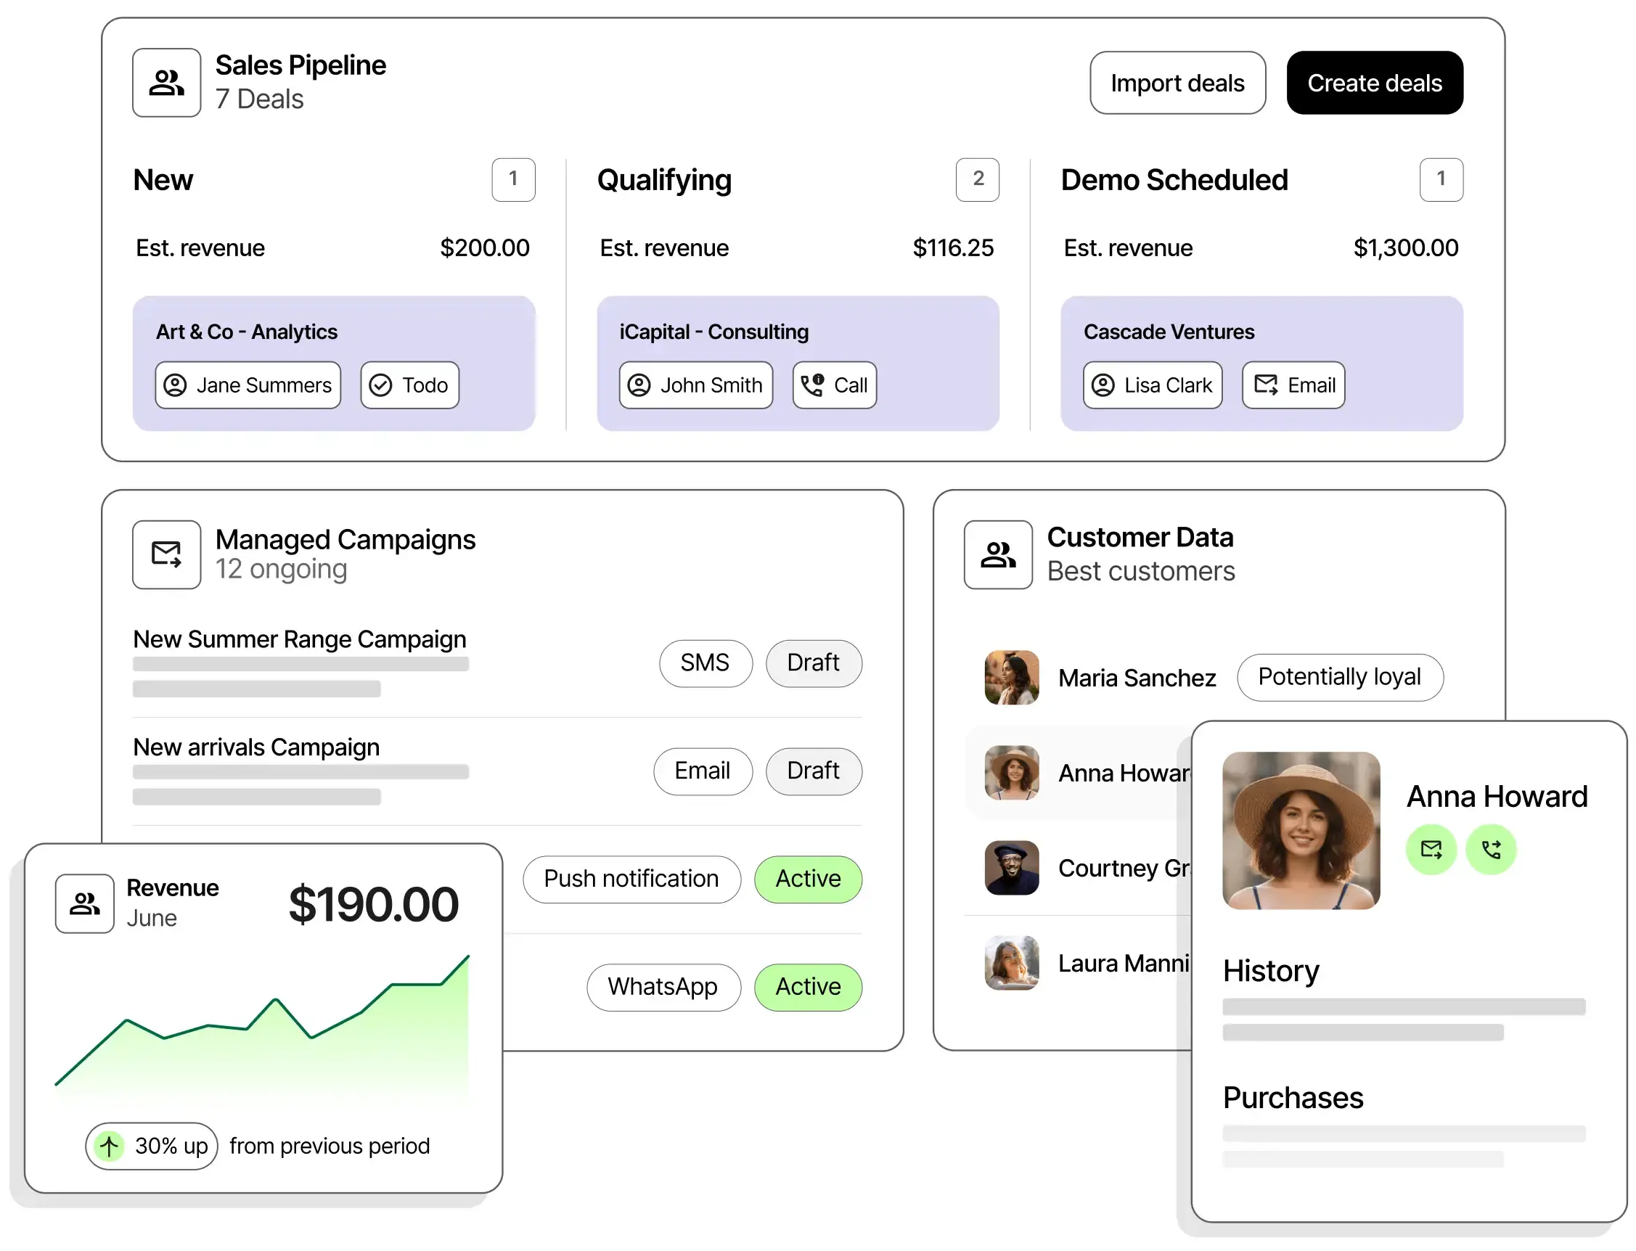Viewport: 1636px width, 1251px height.
Task: Click the Managed Campaigns mail icon
Action: (166, 555)
